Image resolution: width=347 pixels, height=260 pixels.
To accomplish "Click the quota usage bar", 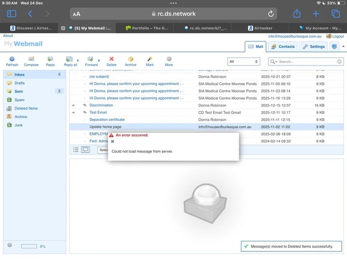I will (x=29, y=247).
